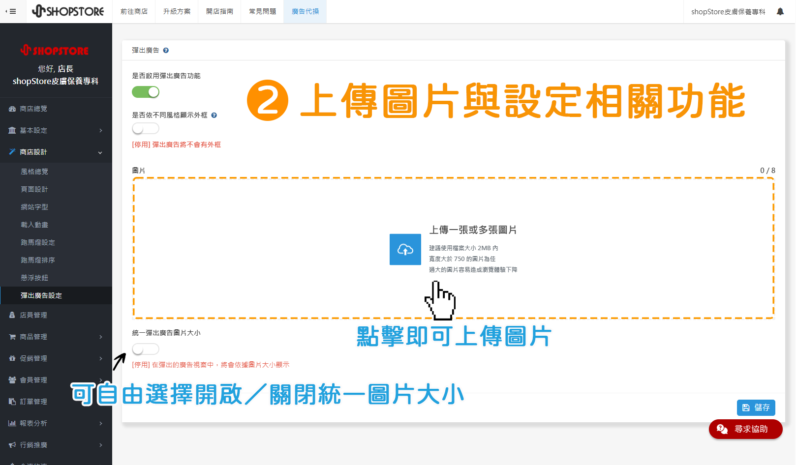
Task: Click the sidebar red SHOPSTORE logo
Action: 55,50
